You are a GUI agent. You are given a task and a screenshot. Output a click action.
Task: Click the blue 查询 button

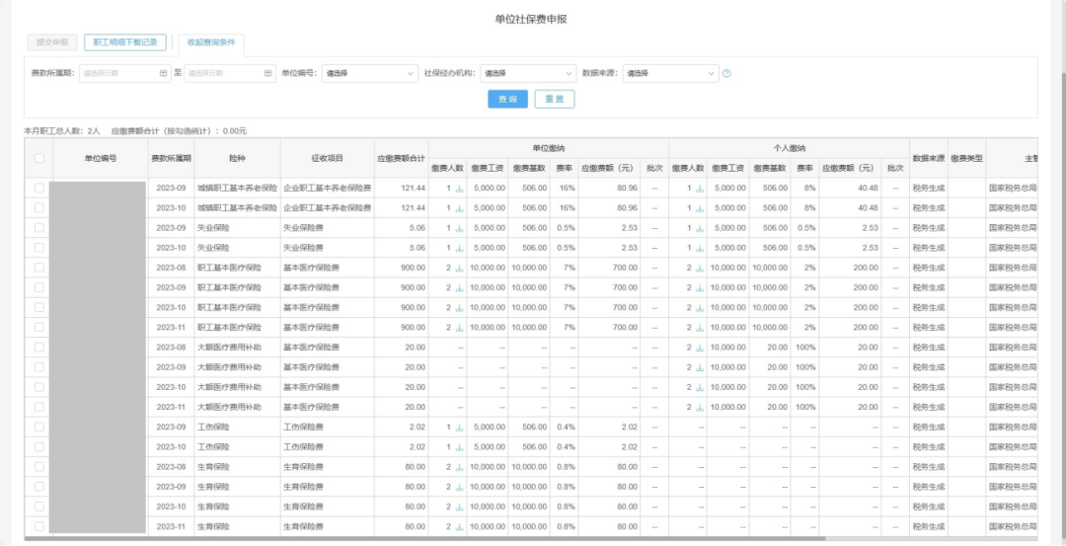[508, 100]
